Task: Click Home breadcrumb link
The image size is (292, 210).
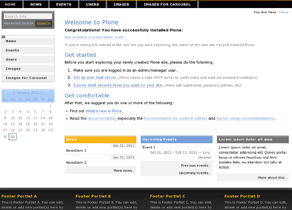Action: coord(284,12)
